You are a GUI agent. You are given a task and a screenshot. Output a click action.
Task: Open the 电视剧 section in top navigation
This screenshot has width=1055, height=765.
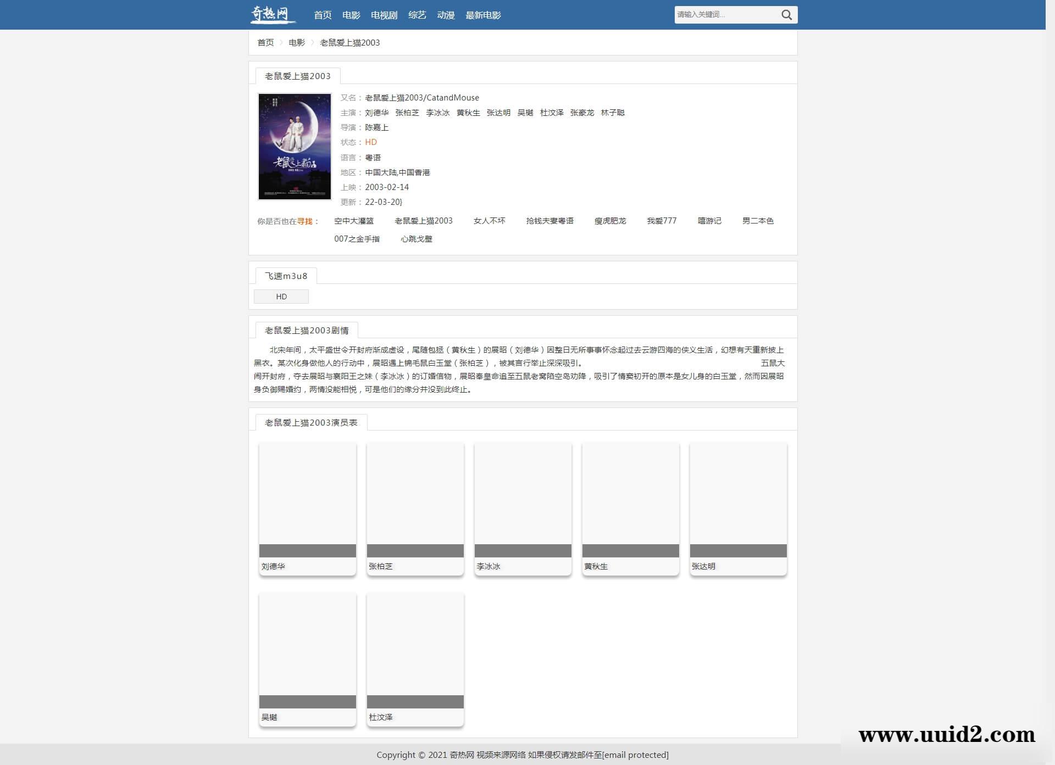coord(384,15)
